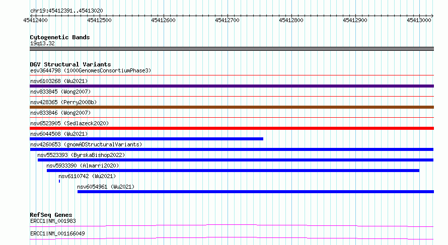
Task: Select the RefSeq Genes track title
Action: click(x=51, y=215)
